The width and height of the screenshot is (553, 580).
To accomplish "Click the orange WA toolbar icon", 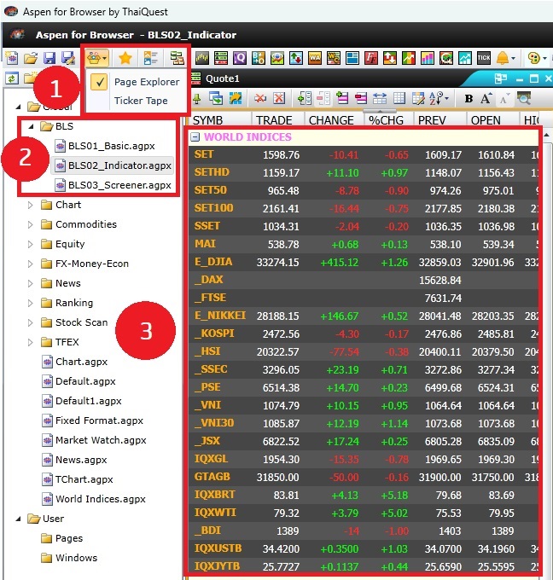I will [x=315, y=58].
